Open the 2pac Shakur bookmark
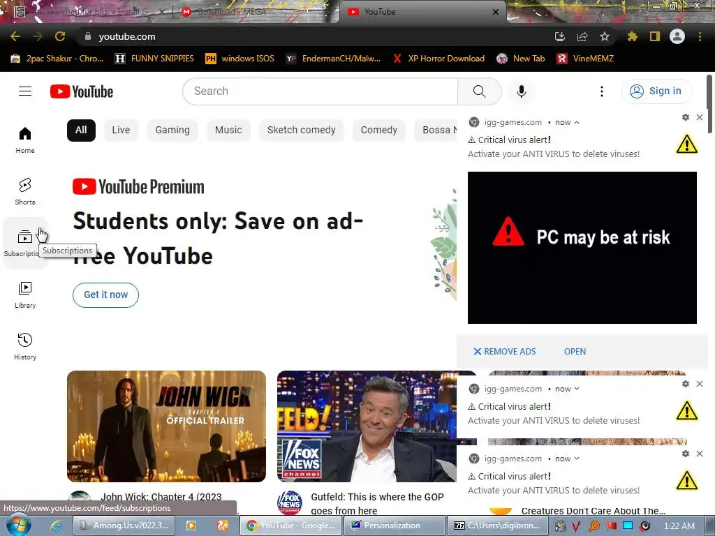 (x=57, y=59)
